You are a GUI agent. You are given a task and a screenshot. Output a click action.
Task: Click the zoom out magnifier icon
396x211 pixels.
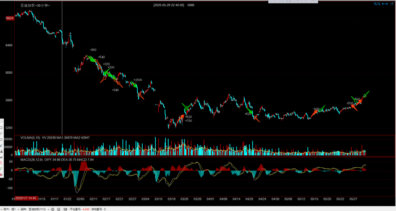(379, 4)
